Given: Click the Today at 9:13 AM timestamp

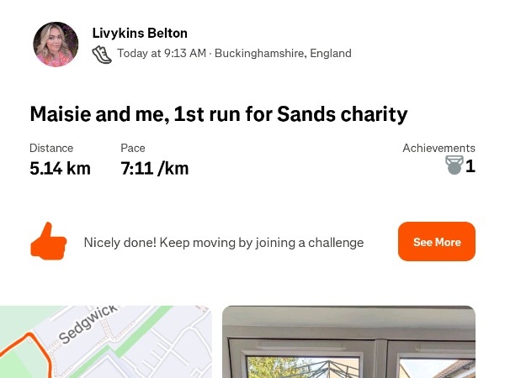Looking at the screenshot, I should point(162,54).
